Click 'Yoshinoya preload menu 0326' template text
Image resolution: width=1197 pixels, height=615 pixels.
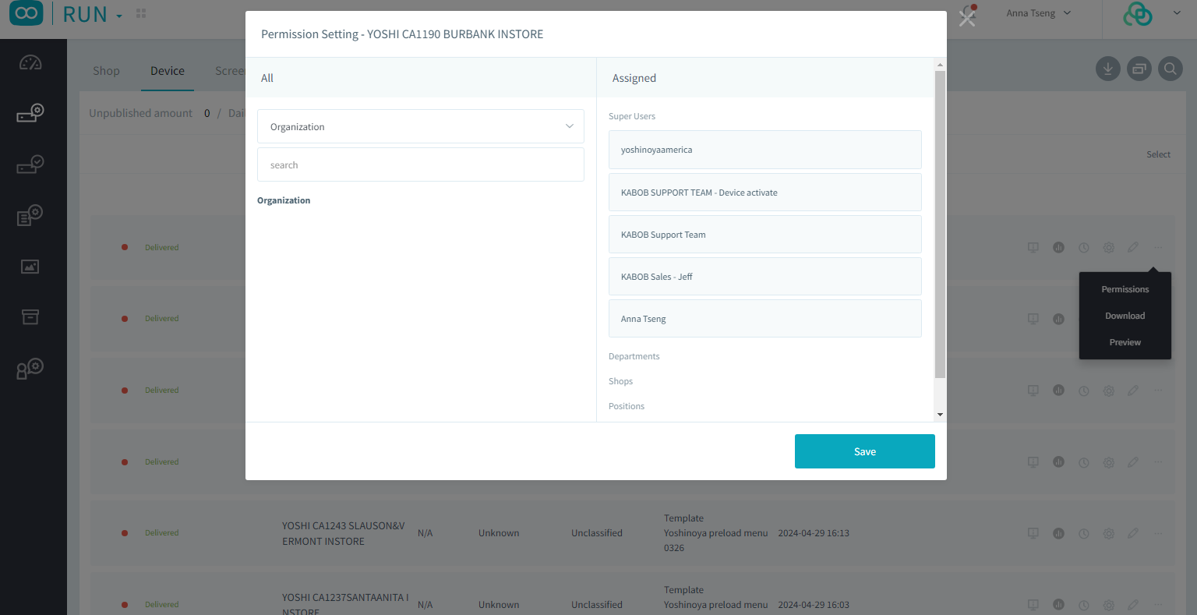(715, 540)
